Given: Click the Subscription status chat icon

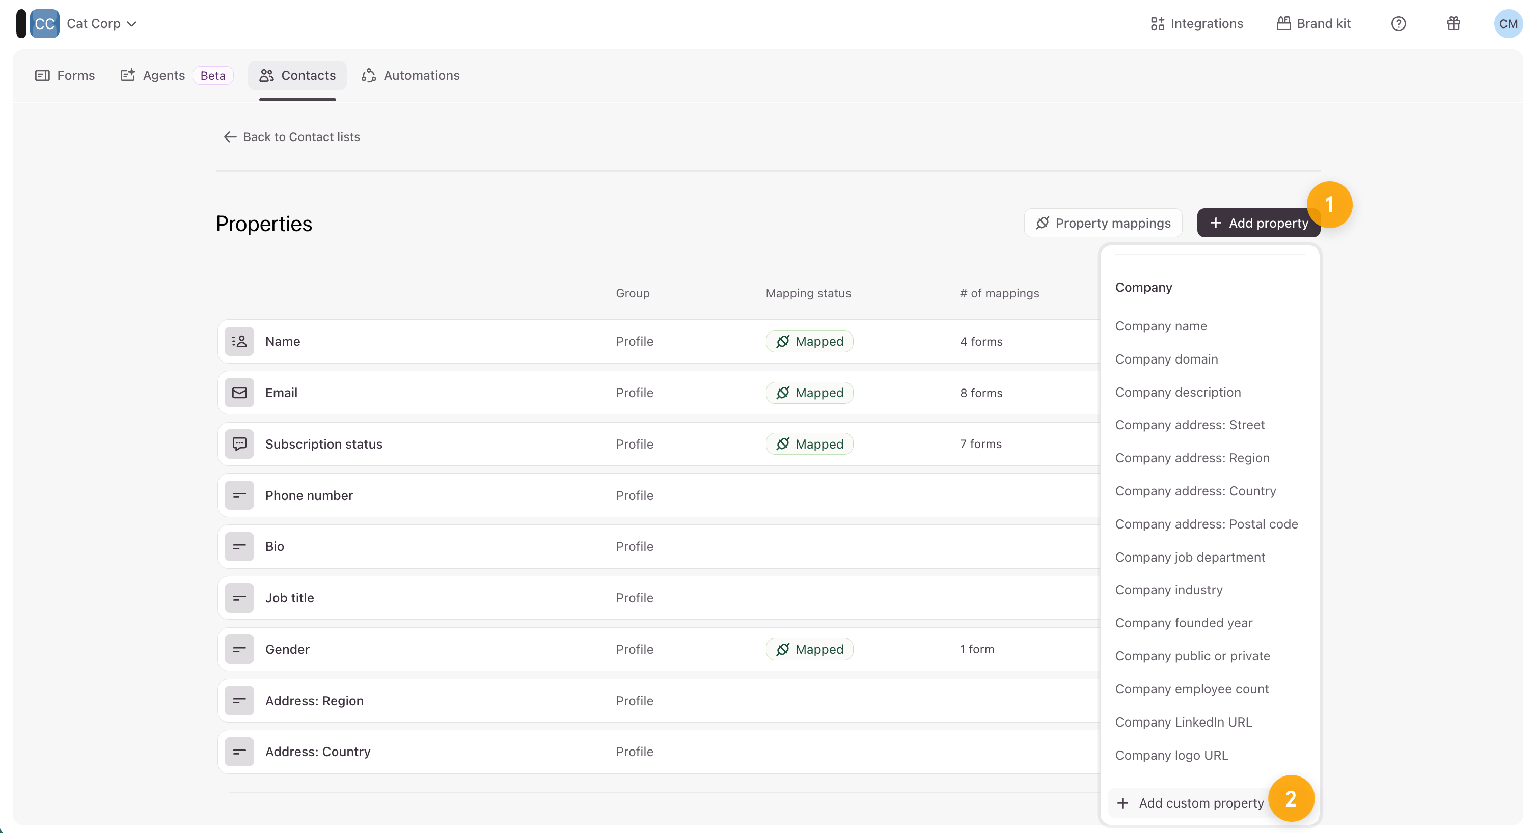Looking at the screenshot, I should click(x=239, y=444).
